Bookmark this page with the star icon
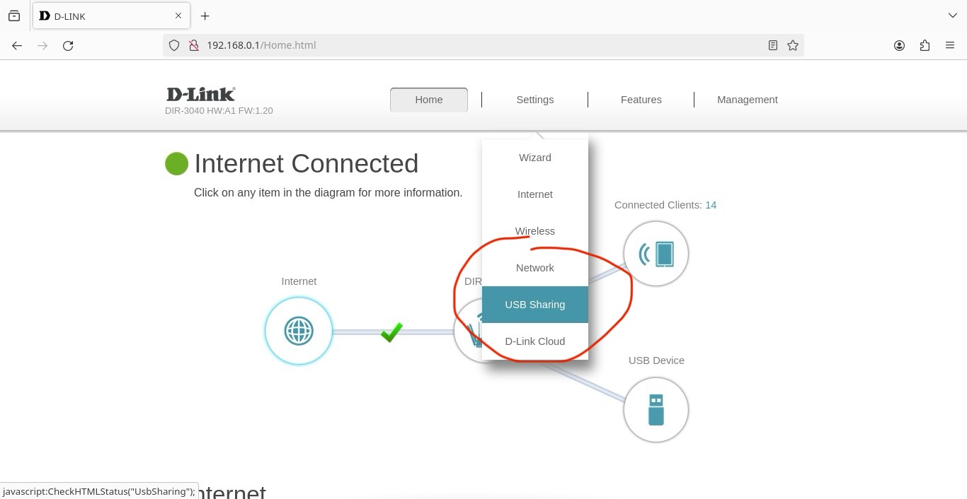 [793, 45]
